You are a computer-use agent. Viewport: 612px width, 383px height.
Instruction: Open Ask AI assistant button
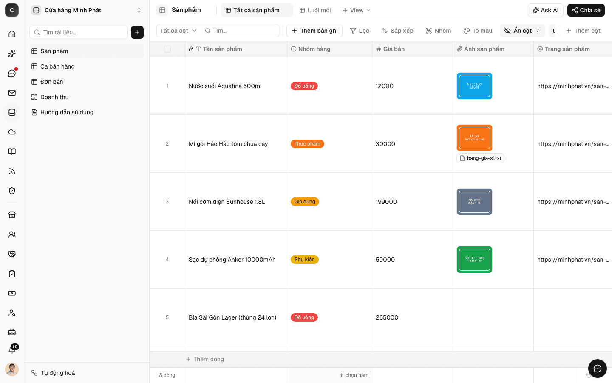coord(546,10)
